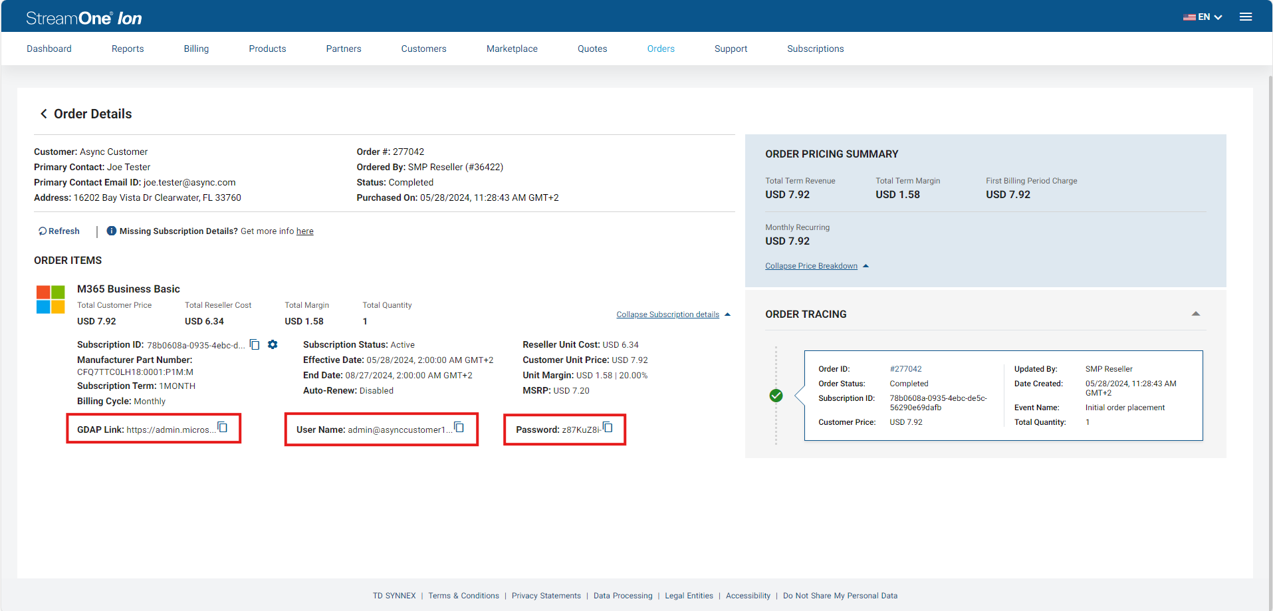Click TD SYNNEX in the footer
Viewport: 1273px width, 611px height.
click(x=394, y=596)
